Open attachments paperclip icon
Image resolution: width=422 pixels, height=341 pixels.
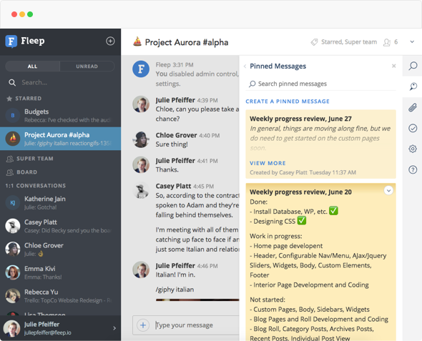click(413, 107)
